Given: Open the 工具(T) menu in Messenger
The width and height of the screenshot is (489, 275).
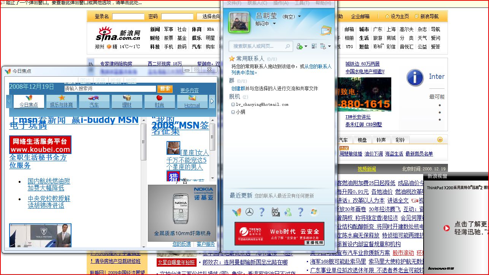Looking at the screenshot, I should coord(302,3).
